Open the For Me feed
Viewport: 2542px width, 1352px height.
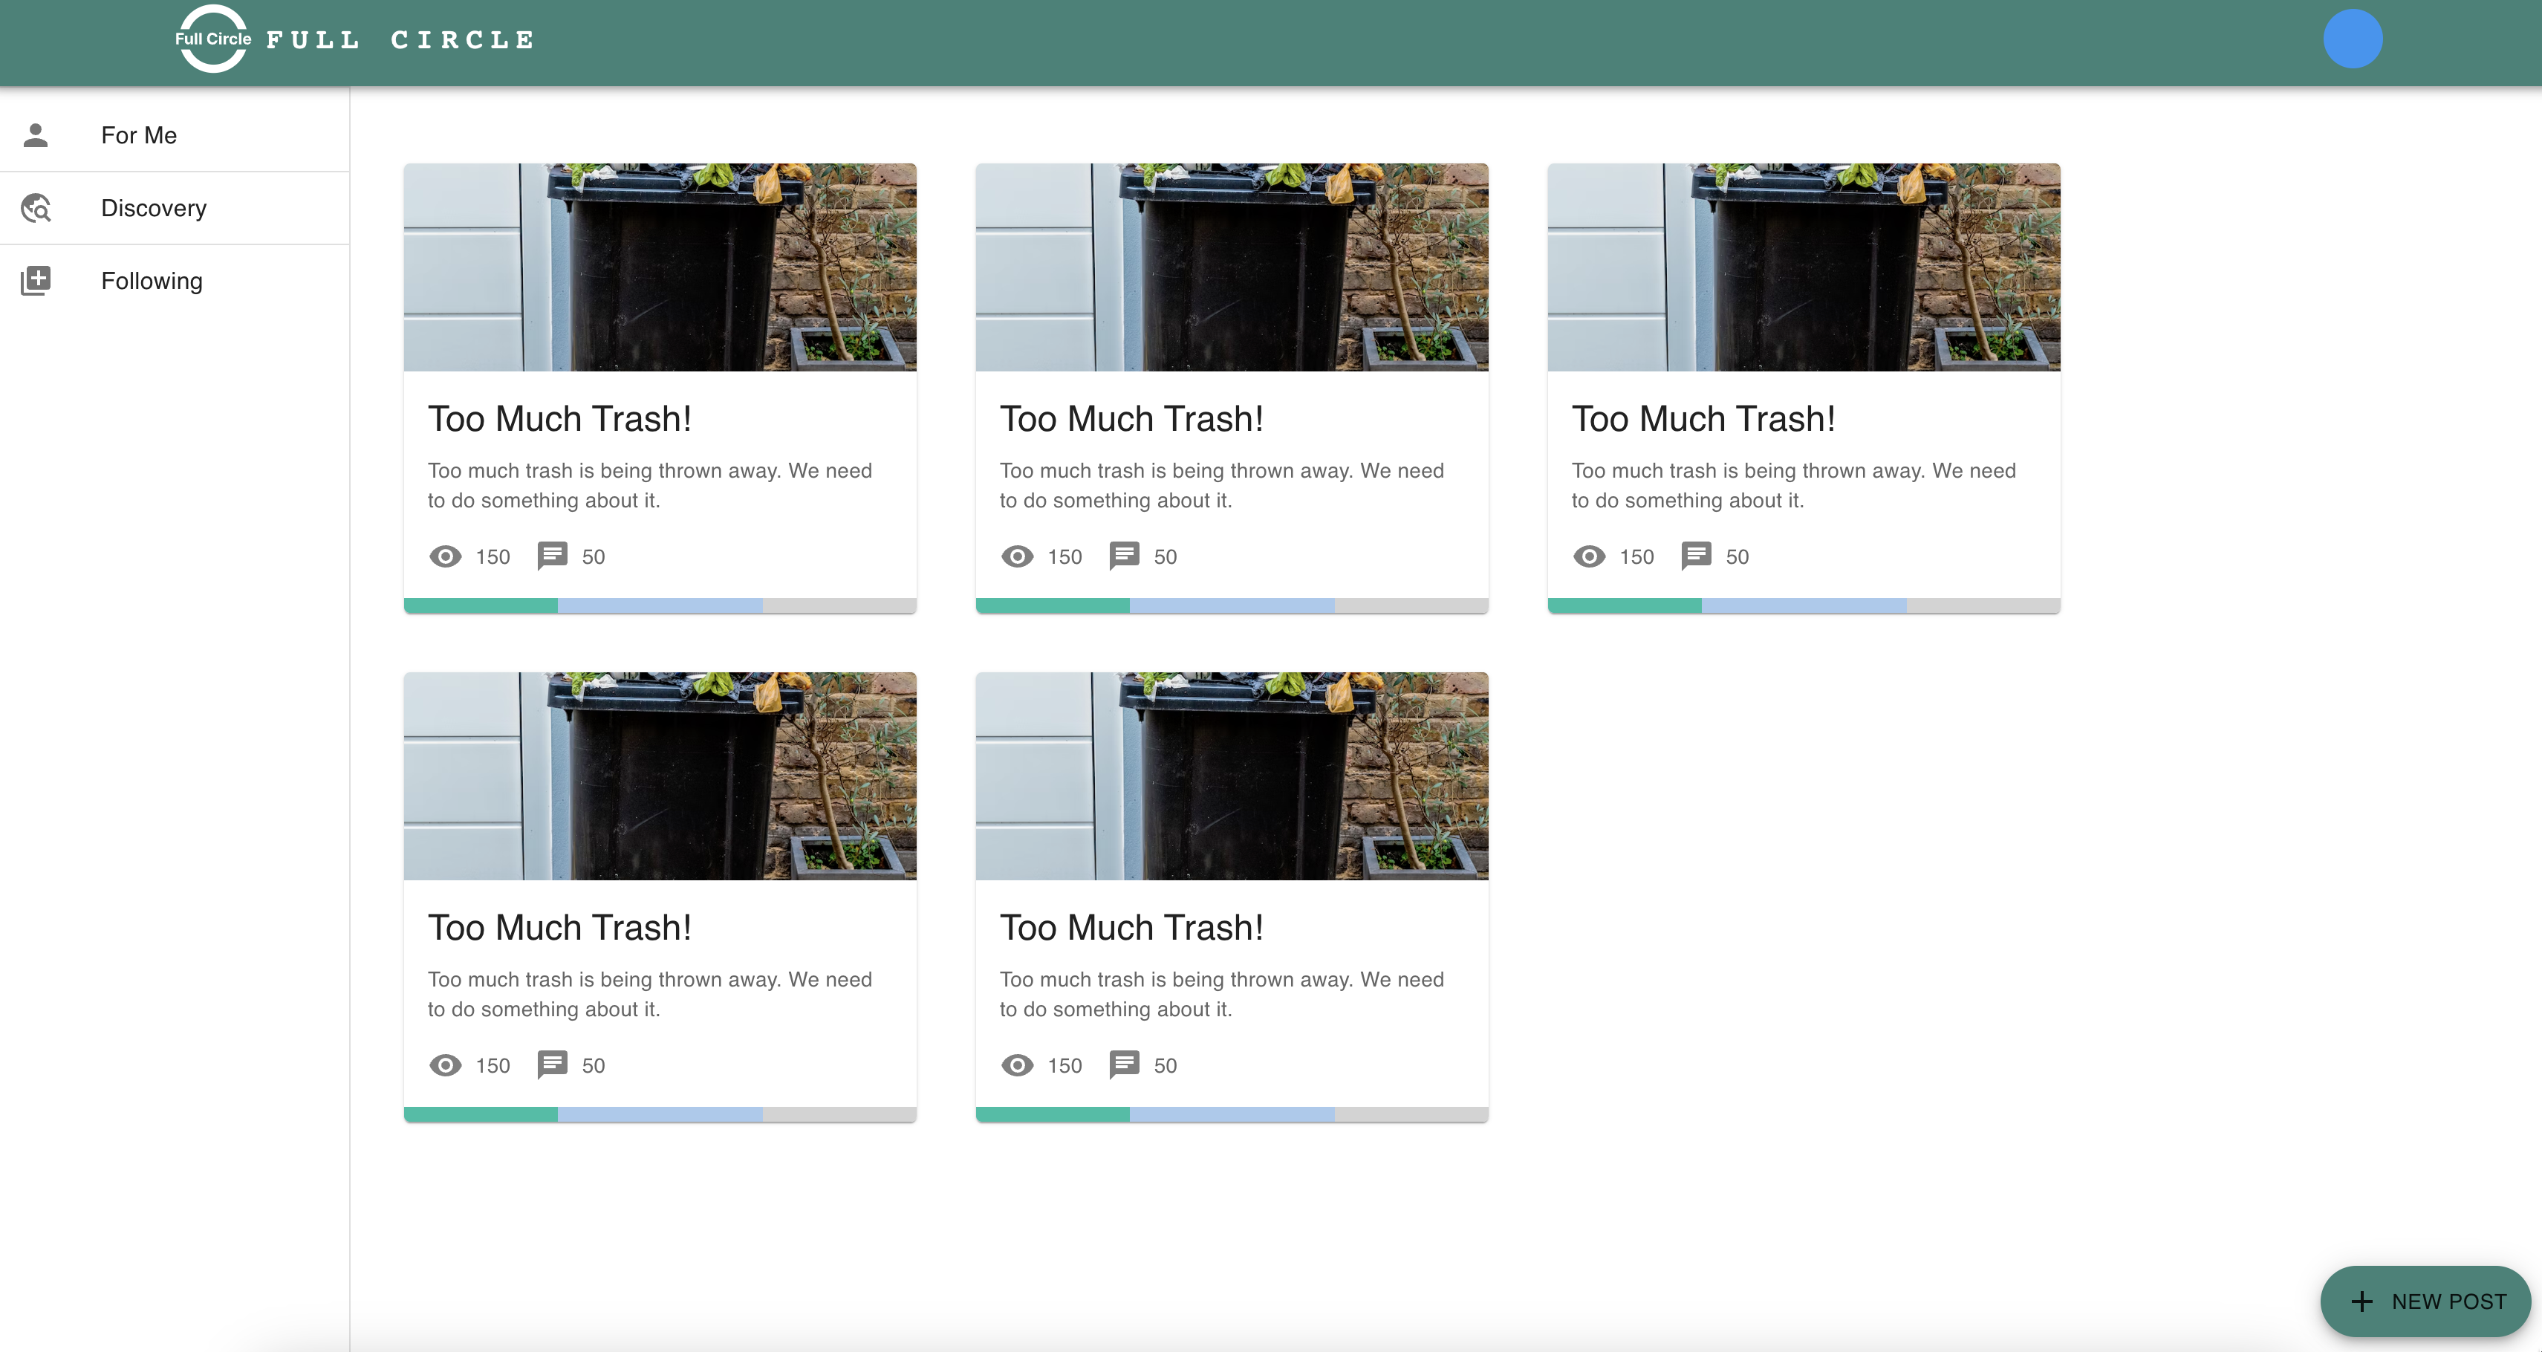(x=139, y=135)
